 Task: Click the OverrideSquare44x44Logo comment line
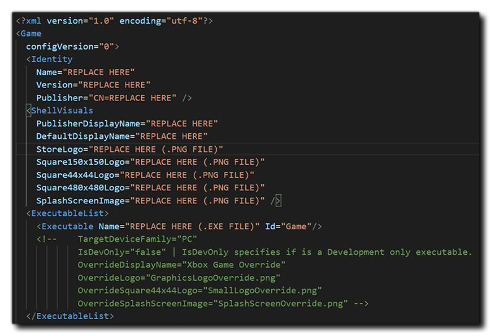(199, 291)
